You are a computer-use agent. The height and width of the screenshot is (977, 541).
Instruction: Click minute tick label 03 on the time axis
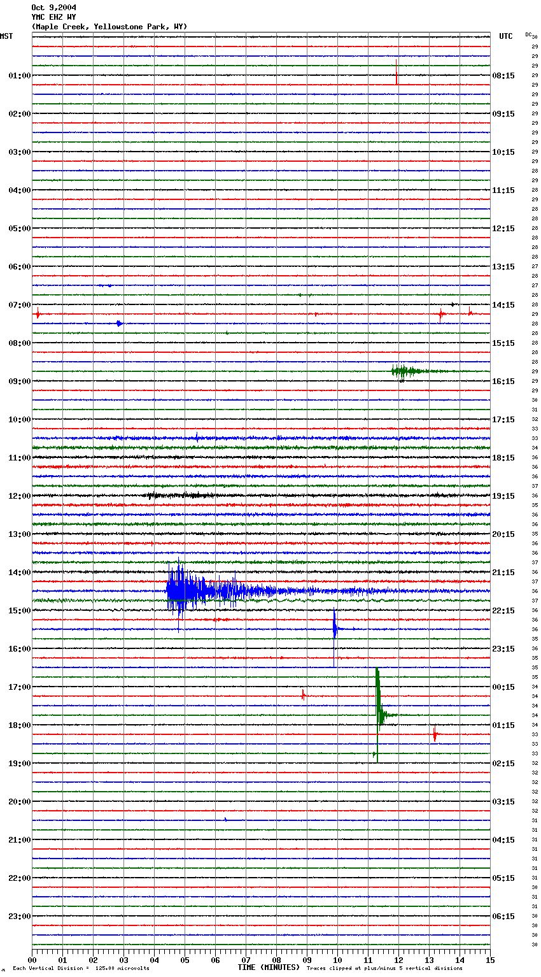click(x=123, y=960)
